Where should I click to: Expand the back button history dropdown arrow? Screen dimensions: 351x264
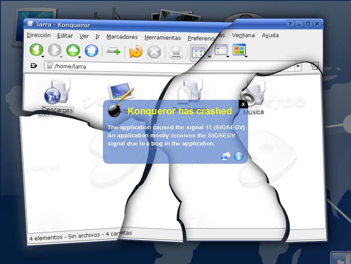tap(43, 57)
